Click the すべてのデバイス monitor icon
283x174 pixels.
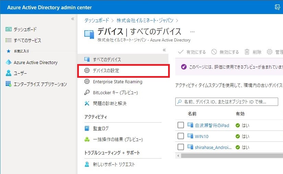tap(87, 59)
